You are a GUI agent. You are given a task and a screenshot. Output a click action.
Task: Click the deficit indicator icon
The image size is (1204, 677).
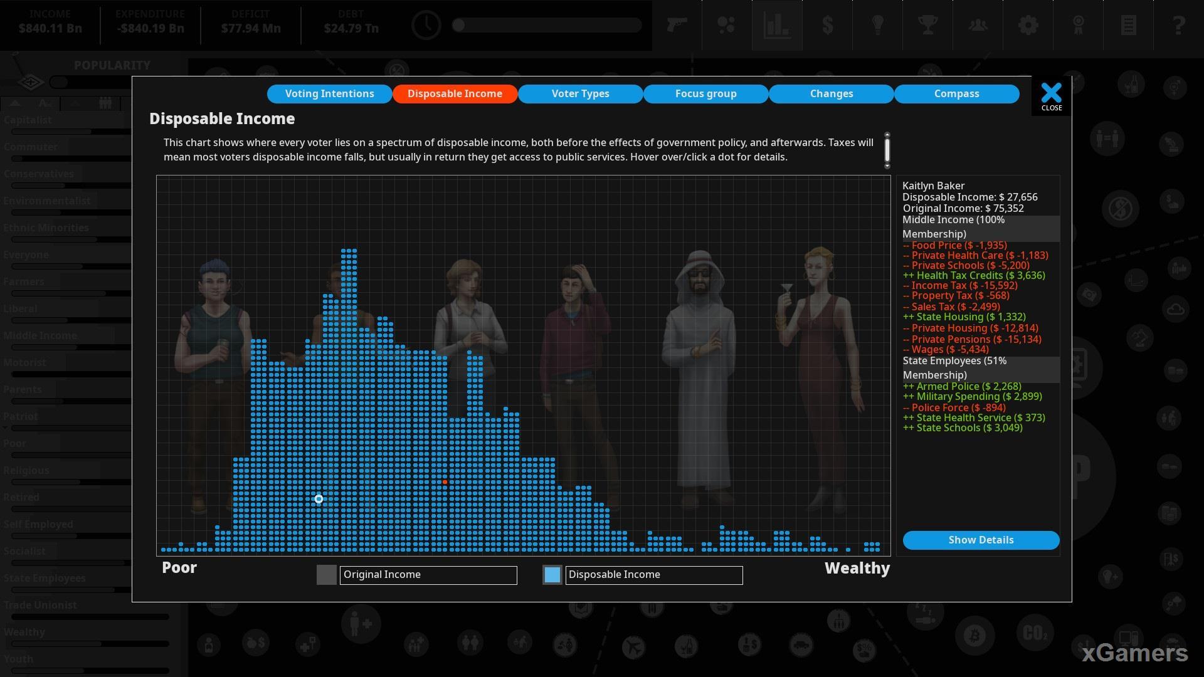point(251,23)
